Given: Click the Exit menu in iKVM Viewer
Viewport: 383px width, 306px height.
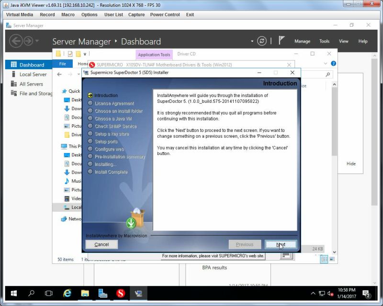Looking at the screenshot, I should (x=190, y=15).
